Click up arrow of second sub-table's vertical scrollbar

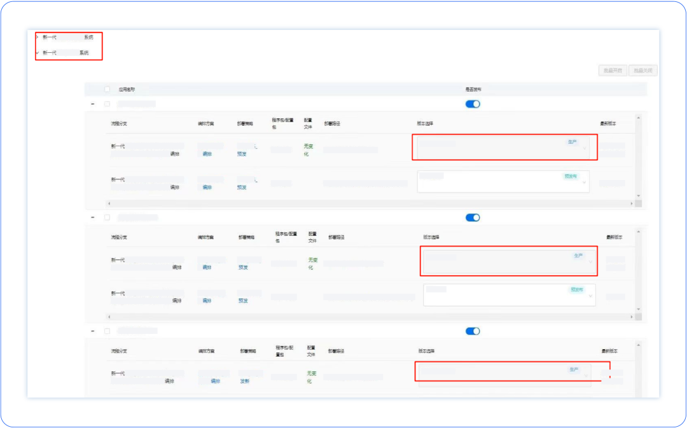[639, 231]
